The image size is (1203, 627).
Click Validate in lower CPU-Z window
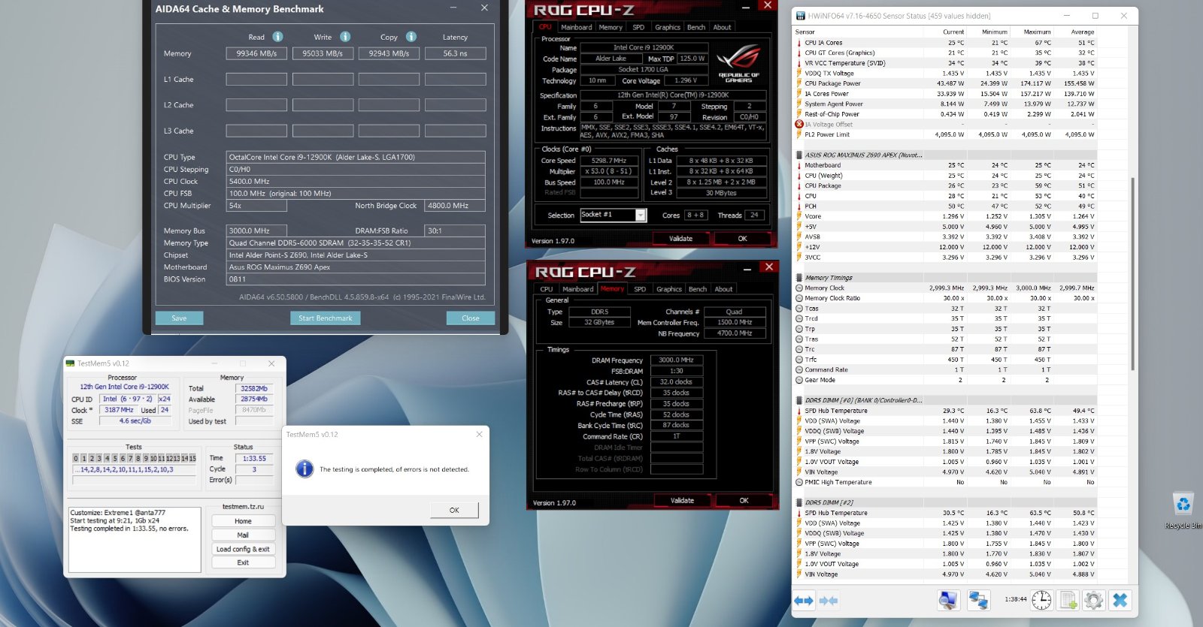coord(683,501)
